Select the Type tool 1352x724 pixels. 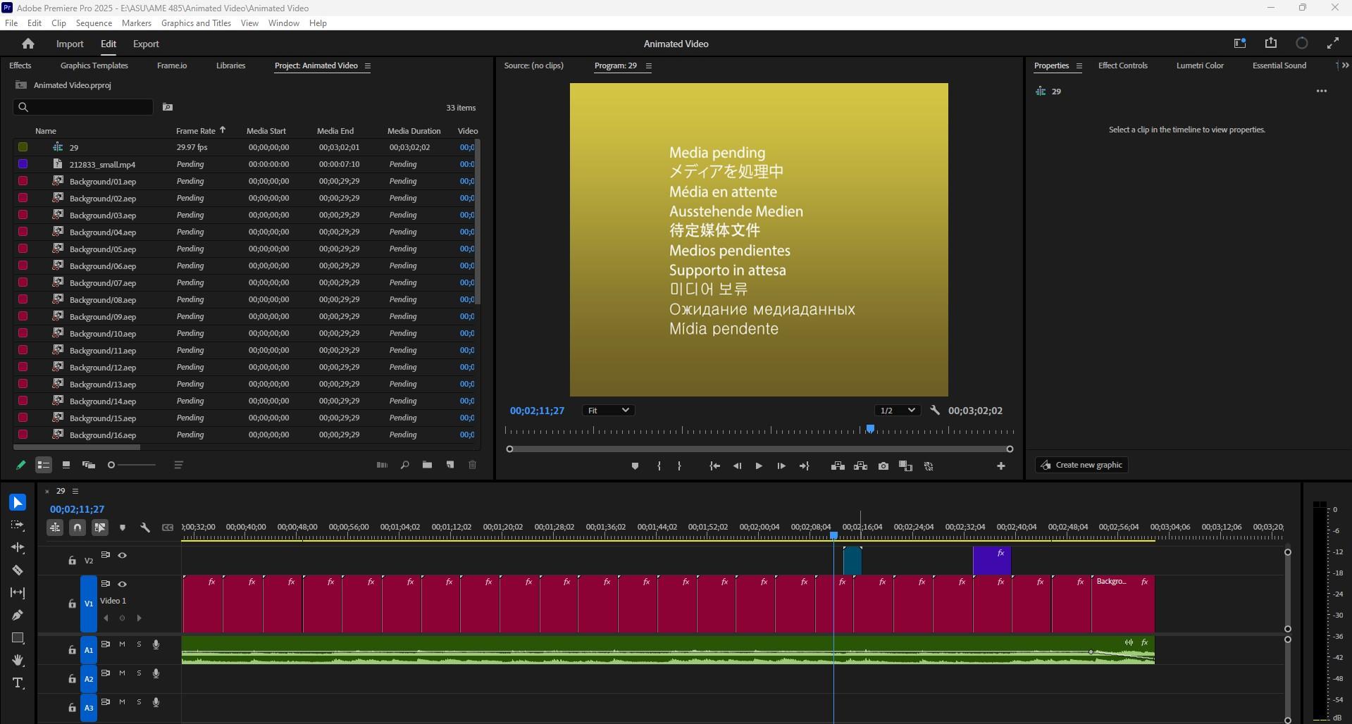[18, 682]
